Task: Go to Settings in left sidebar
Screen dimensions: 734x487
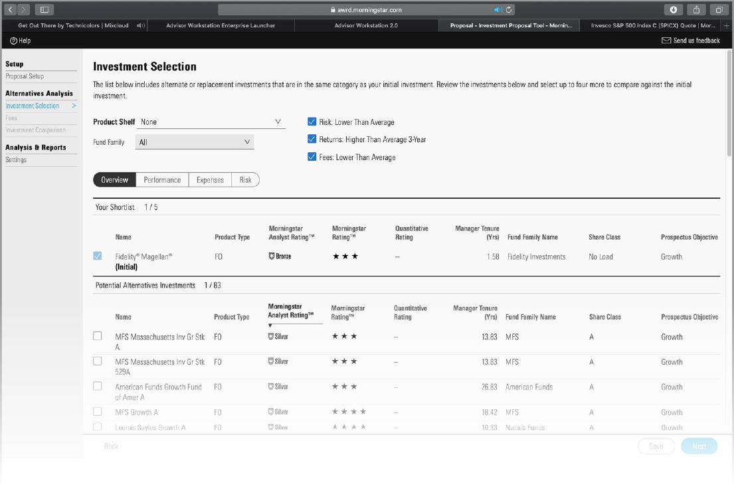Action: pos(16,160)
